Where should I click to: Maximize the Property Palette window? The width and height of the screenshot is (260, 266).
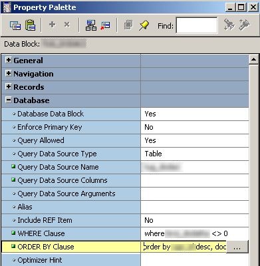click(x=241, y=7)
